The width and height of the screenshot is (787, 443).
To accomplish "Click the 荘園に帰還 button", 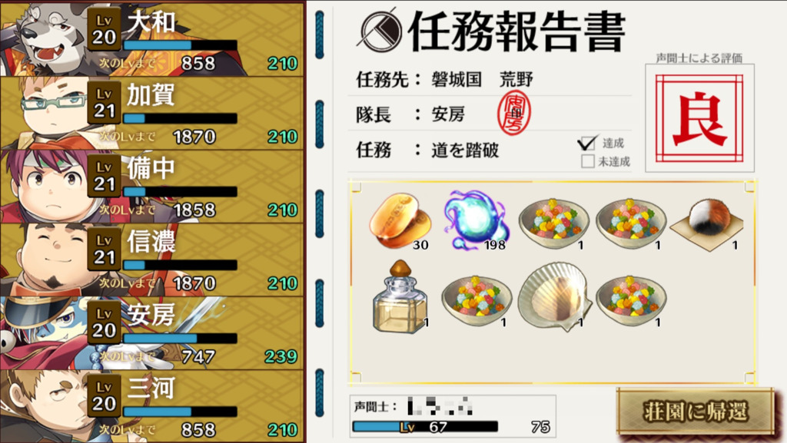I will click(x=695, y=411).
